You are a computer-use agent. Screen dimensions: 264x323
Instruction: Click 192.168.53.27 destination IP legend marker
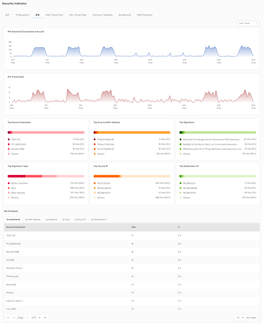click(x=181, y=183)
